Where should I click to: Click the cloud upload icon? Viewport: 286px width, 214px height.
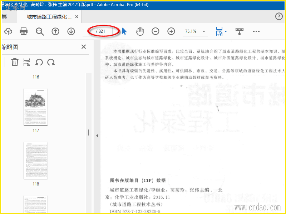click(x=8, y=31)
